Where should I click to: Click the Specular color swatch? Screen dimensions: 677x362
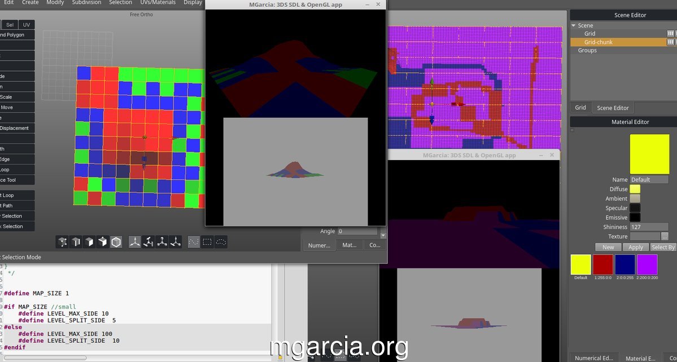tap(635, 208)
